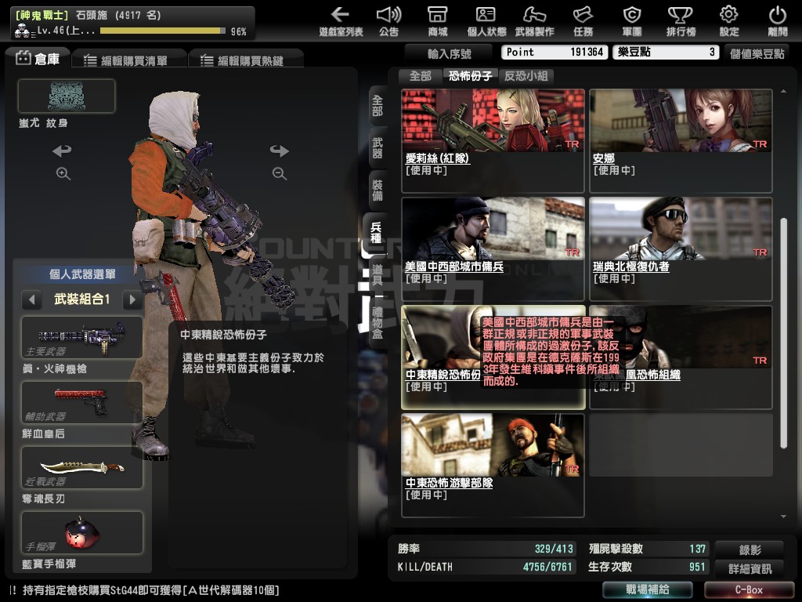The height and width of the screenshot is (602, 802).
Task: Rotate character model left arrow
Action: click(62, 150)
